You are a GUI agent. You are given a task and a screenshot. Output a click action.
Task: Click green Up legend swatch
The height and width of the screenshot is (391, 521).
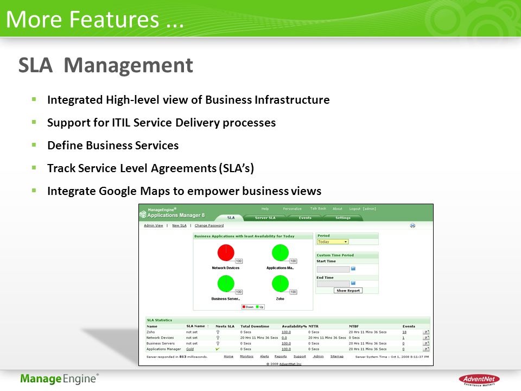[x=257, y=307]
